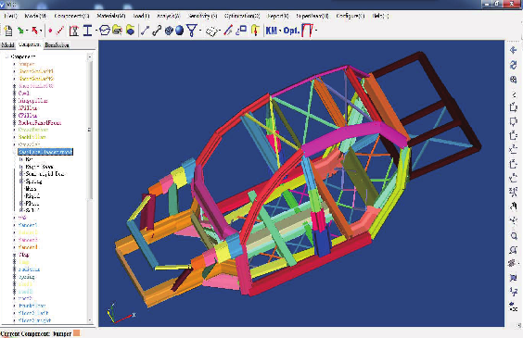Select the pencil edit tool
The width and height of the screenshot is (523, 338).
(228, 31)
